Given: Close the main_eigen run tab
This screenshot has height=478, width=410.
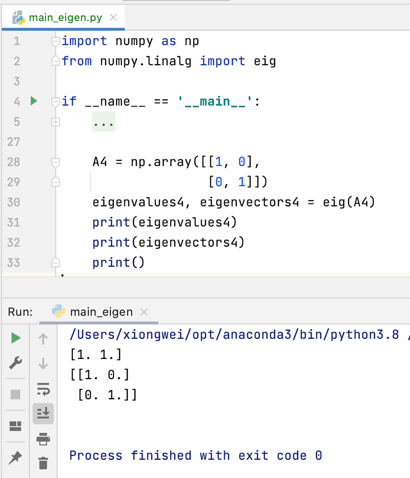Looking at the screenshot, I should [x=144, y=312].
